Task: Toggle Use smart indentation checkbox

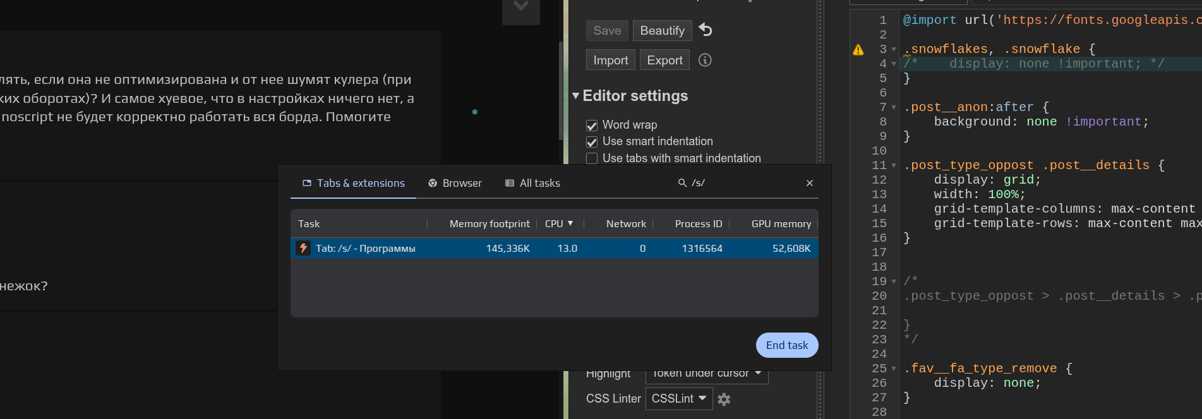Action: [592, 142]
